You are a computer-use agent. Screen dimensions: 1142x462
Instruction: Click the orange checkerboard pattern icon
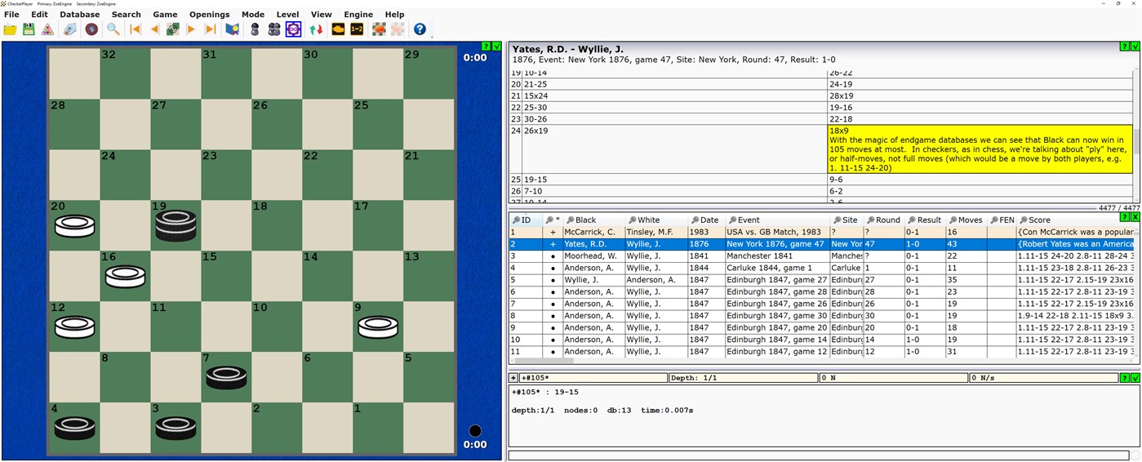click(379, 29)
